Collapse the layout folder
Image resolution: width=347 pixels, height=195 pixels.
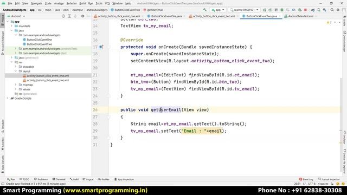tap(16, 71)
